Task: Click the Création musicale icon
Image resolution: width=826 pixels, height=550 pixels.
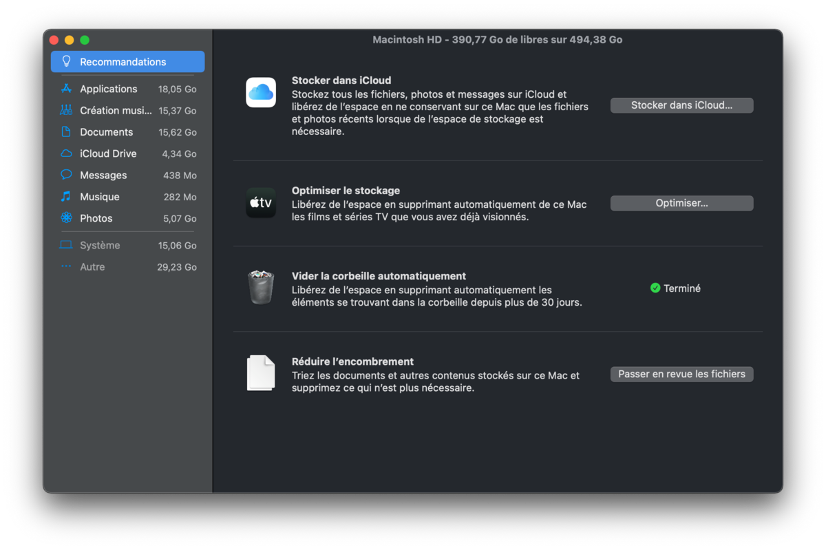Action: point(66,110)
